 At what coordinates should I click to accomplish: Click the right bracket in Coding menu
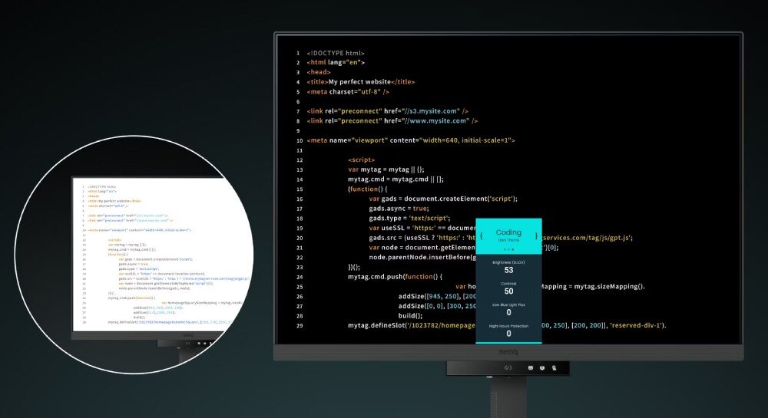(536, 235)
